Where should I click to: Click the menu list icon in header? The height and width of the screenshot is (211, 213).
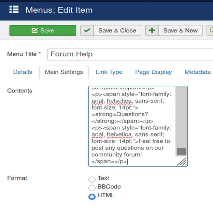click(14, 10)
